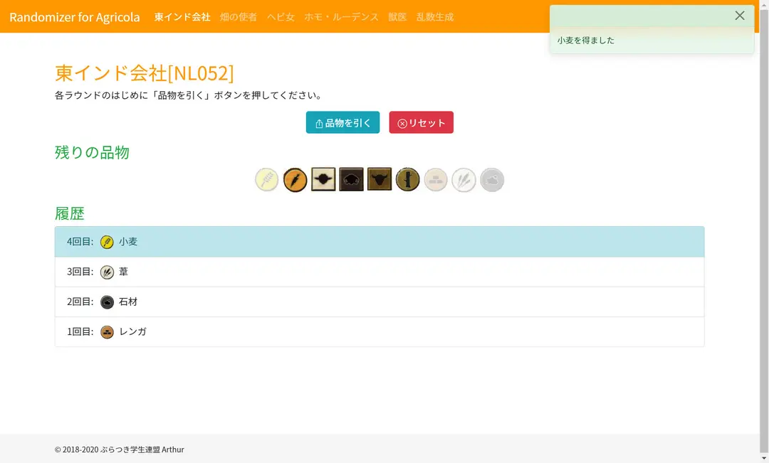Open the ホモ・ルーデンス nav item
This screenshot has width=769, height=463.
341,16
